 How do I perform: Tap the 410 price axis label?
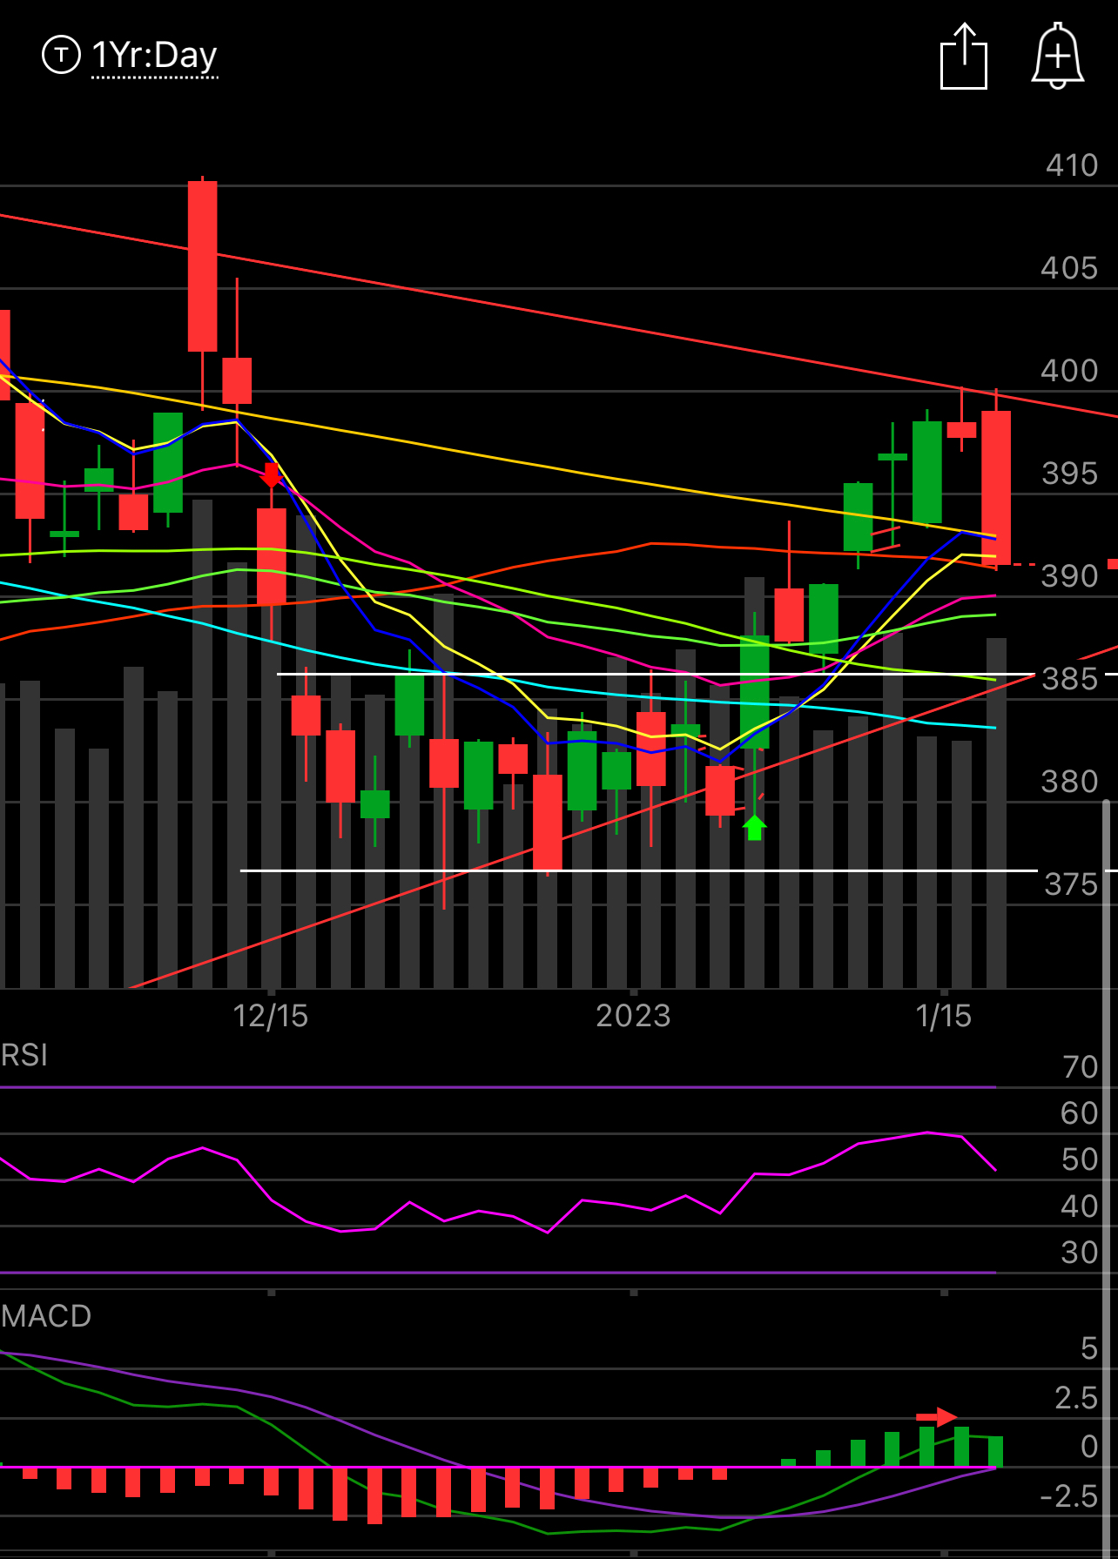click(1072, 165)
